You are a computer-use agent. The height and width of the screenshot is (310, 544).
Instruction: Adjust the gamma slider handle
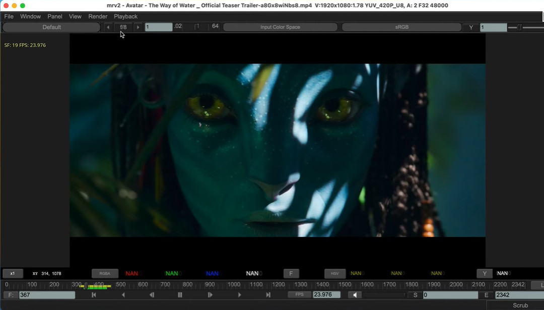pyautogui.click(x=519, y=27)
